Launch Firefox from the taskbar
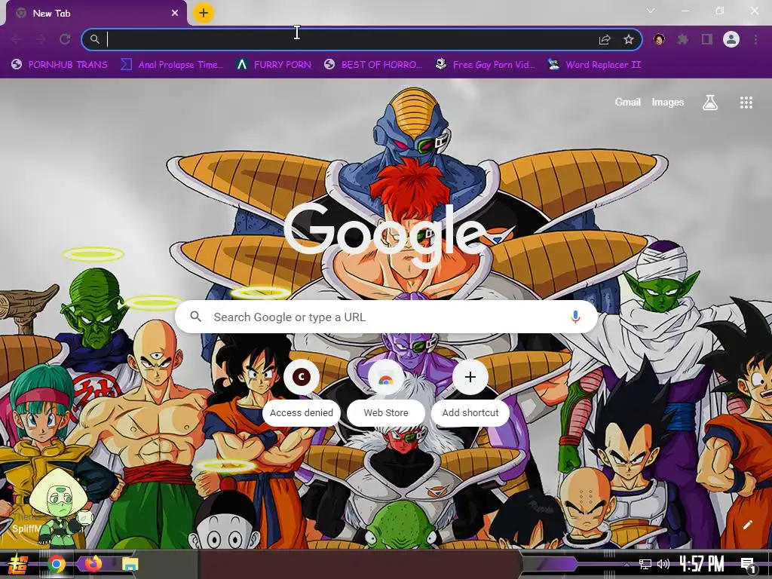Viewport: 772px width, 579px height. 93,563
